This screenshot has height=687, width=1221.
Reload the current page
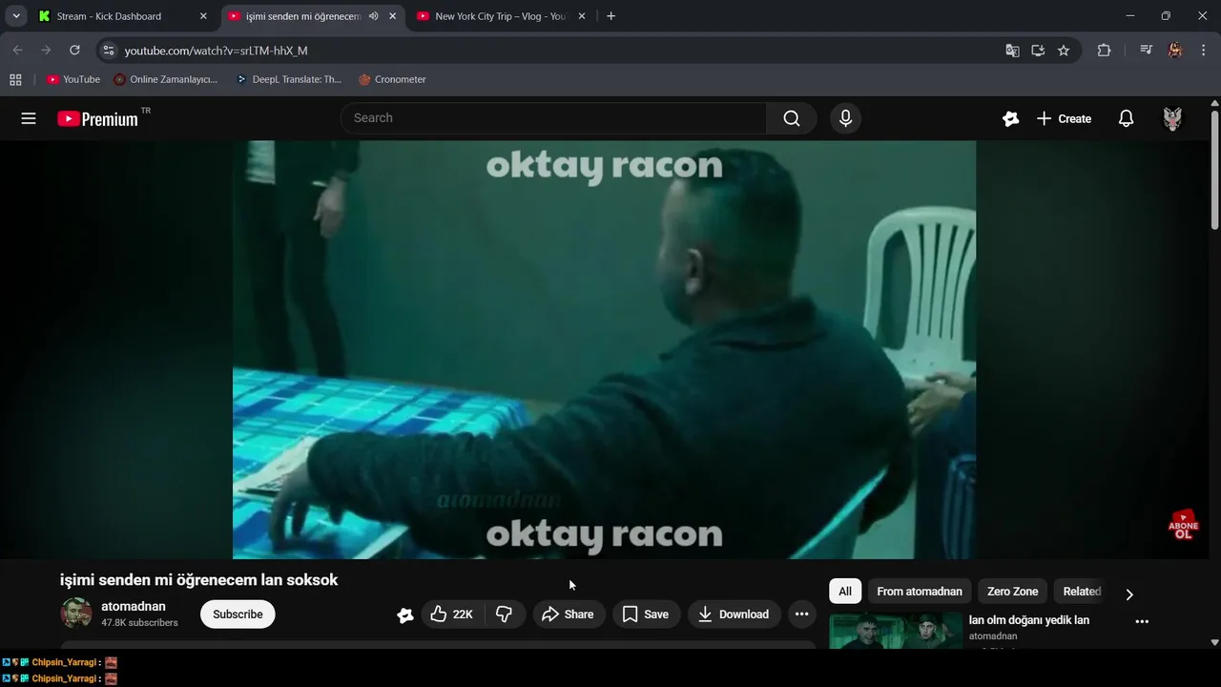tap(74, 51)
